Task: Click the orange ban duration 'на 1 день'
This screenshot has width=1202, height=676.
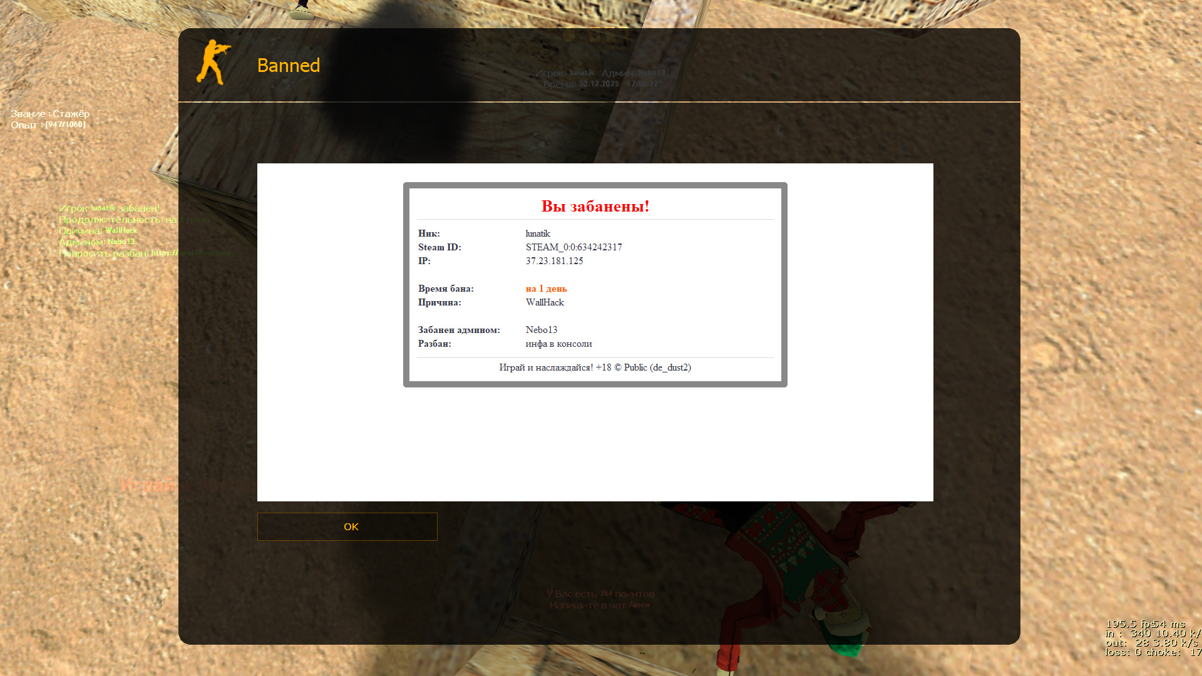Action: (546, 289)
